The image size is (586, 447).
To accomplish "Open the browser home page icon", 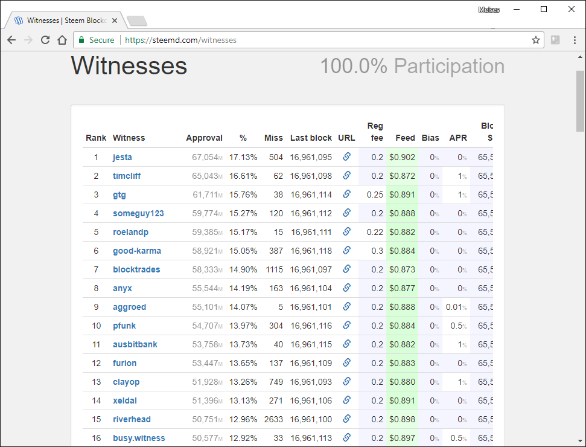I will (x=62, y=40).
